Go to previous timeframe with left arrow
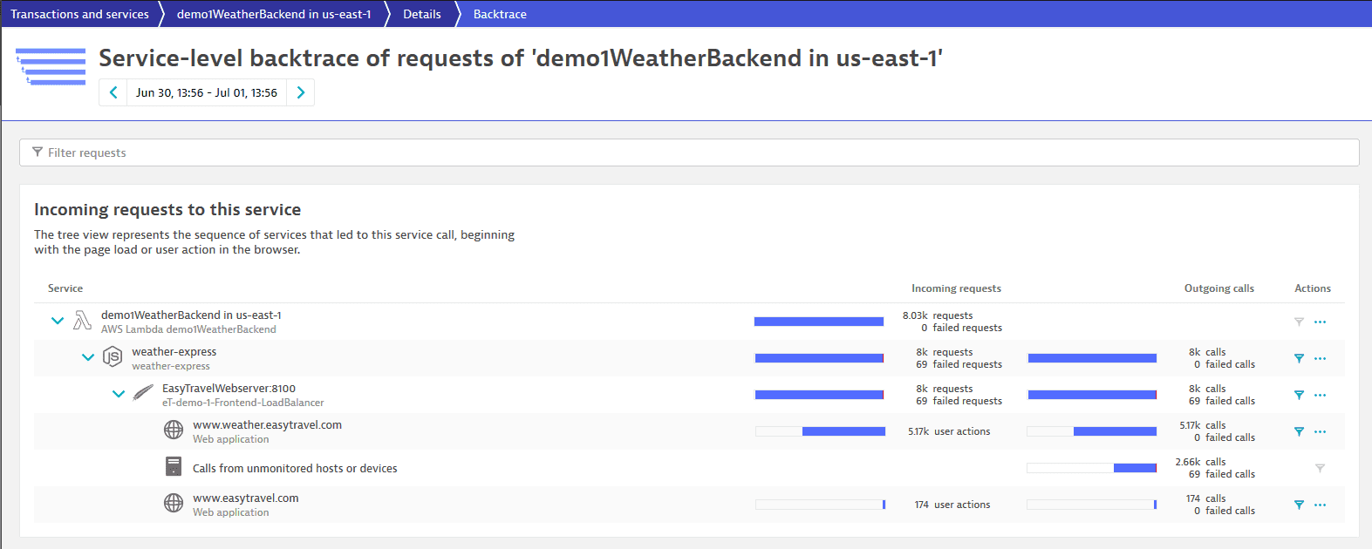Image resolution: width=1372 pixels, height=549 pixels. (x=113, y=92)
